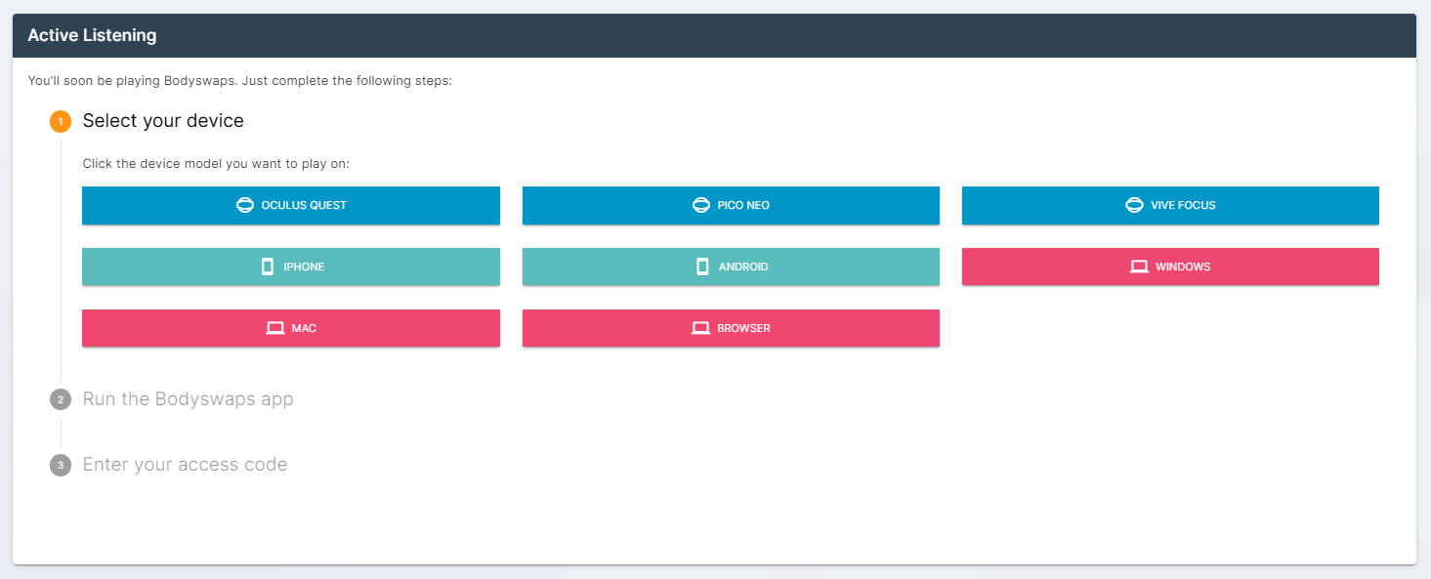This screenshot has width=1431, height=579.
Task: Choose Browser to play in browser
Action: 731,328
